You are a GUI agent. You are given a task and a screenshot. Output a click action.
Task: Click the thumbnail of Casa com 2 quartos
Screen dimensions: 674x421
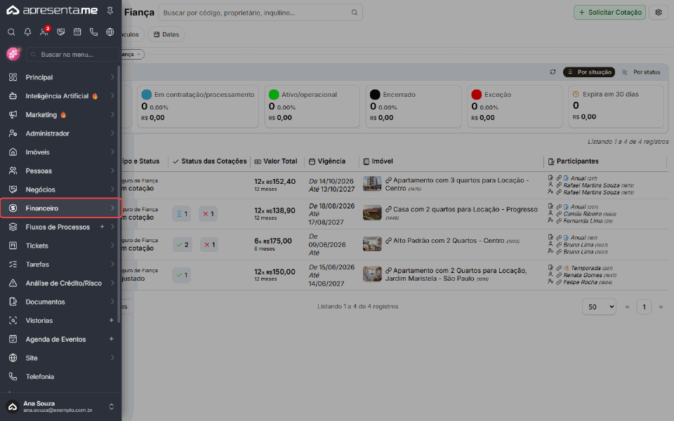(x=372, y=213)
